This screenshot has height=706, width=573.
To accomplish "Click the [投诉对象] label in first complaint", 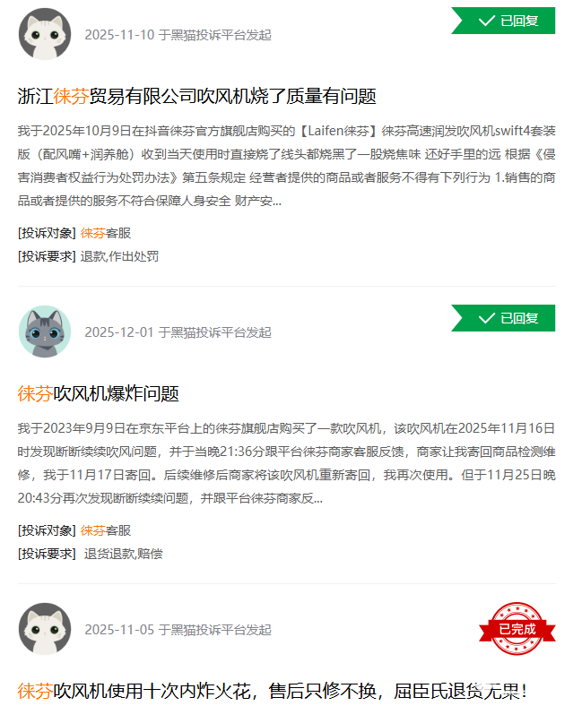I will pyautogui.click(x=47, y=233).
